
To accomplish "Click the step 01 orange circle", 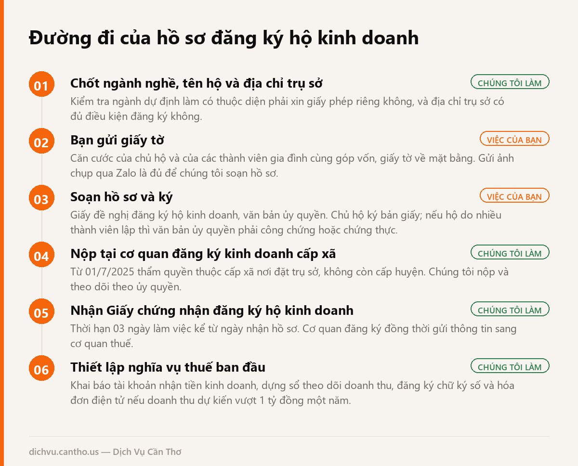I will coord(41,84).
